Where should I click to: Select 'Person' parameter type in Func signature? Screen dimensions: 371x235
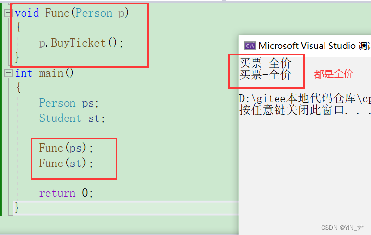(x=93, y=13)
